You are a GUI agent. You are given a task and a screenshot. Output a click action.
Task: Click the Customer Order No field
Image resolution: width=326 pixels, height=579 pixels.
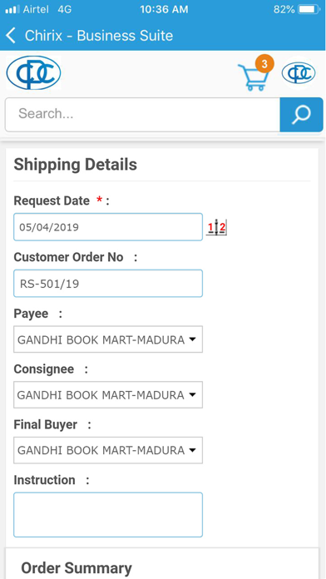(x=108, y=283)
